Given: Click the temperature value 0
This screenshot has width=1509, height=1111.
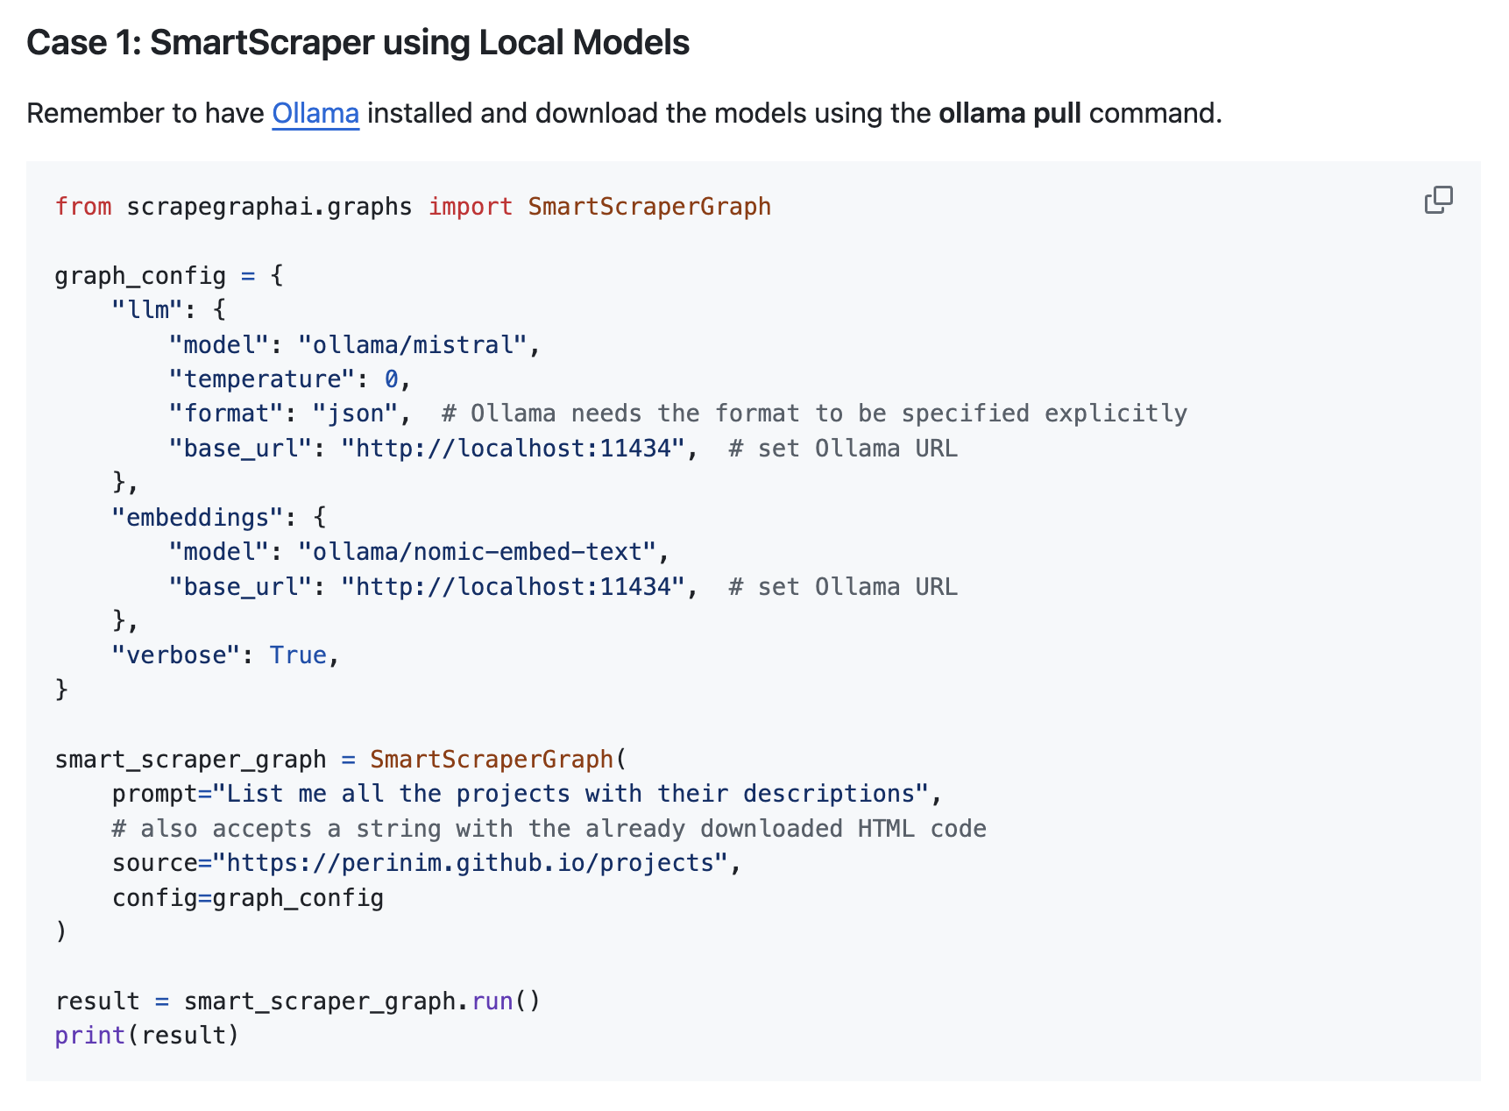Looking at the screenshot, I should 391,379.
